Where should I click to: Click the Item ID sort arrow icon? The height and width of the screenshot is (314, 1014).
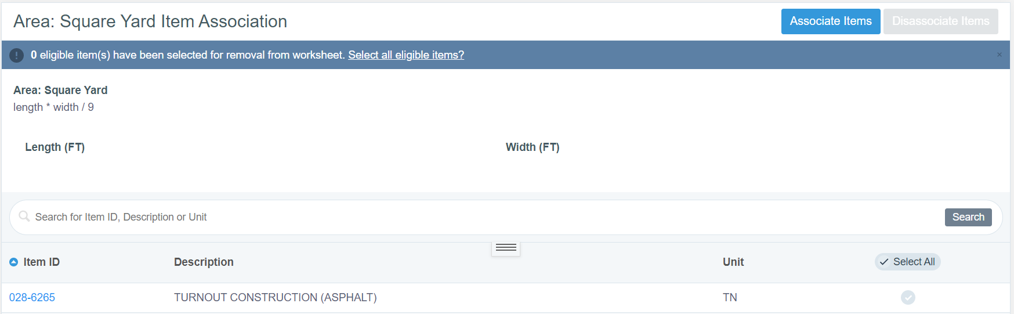click(14, 262)
